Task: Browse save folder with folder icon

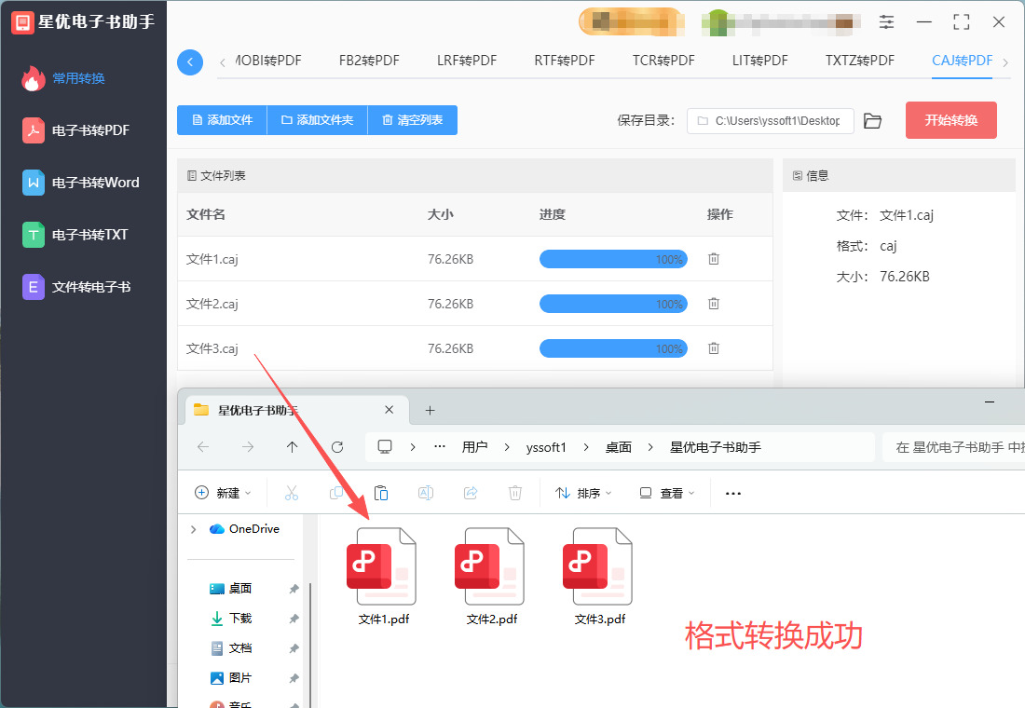Action: click(873, 121)
